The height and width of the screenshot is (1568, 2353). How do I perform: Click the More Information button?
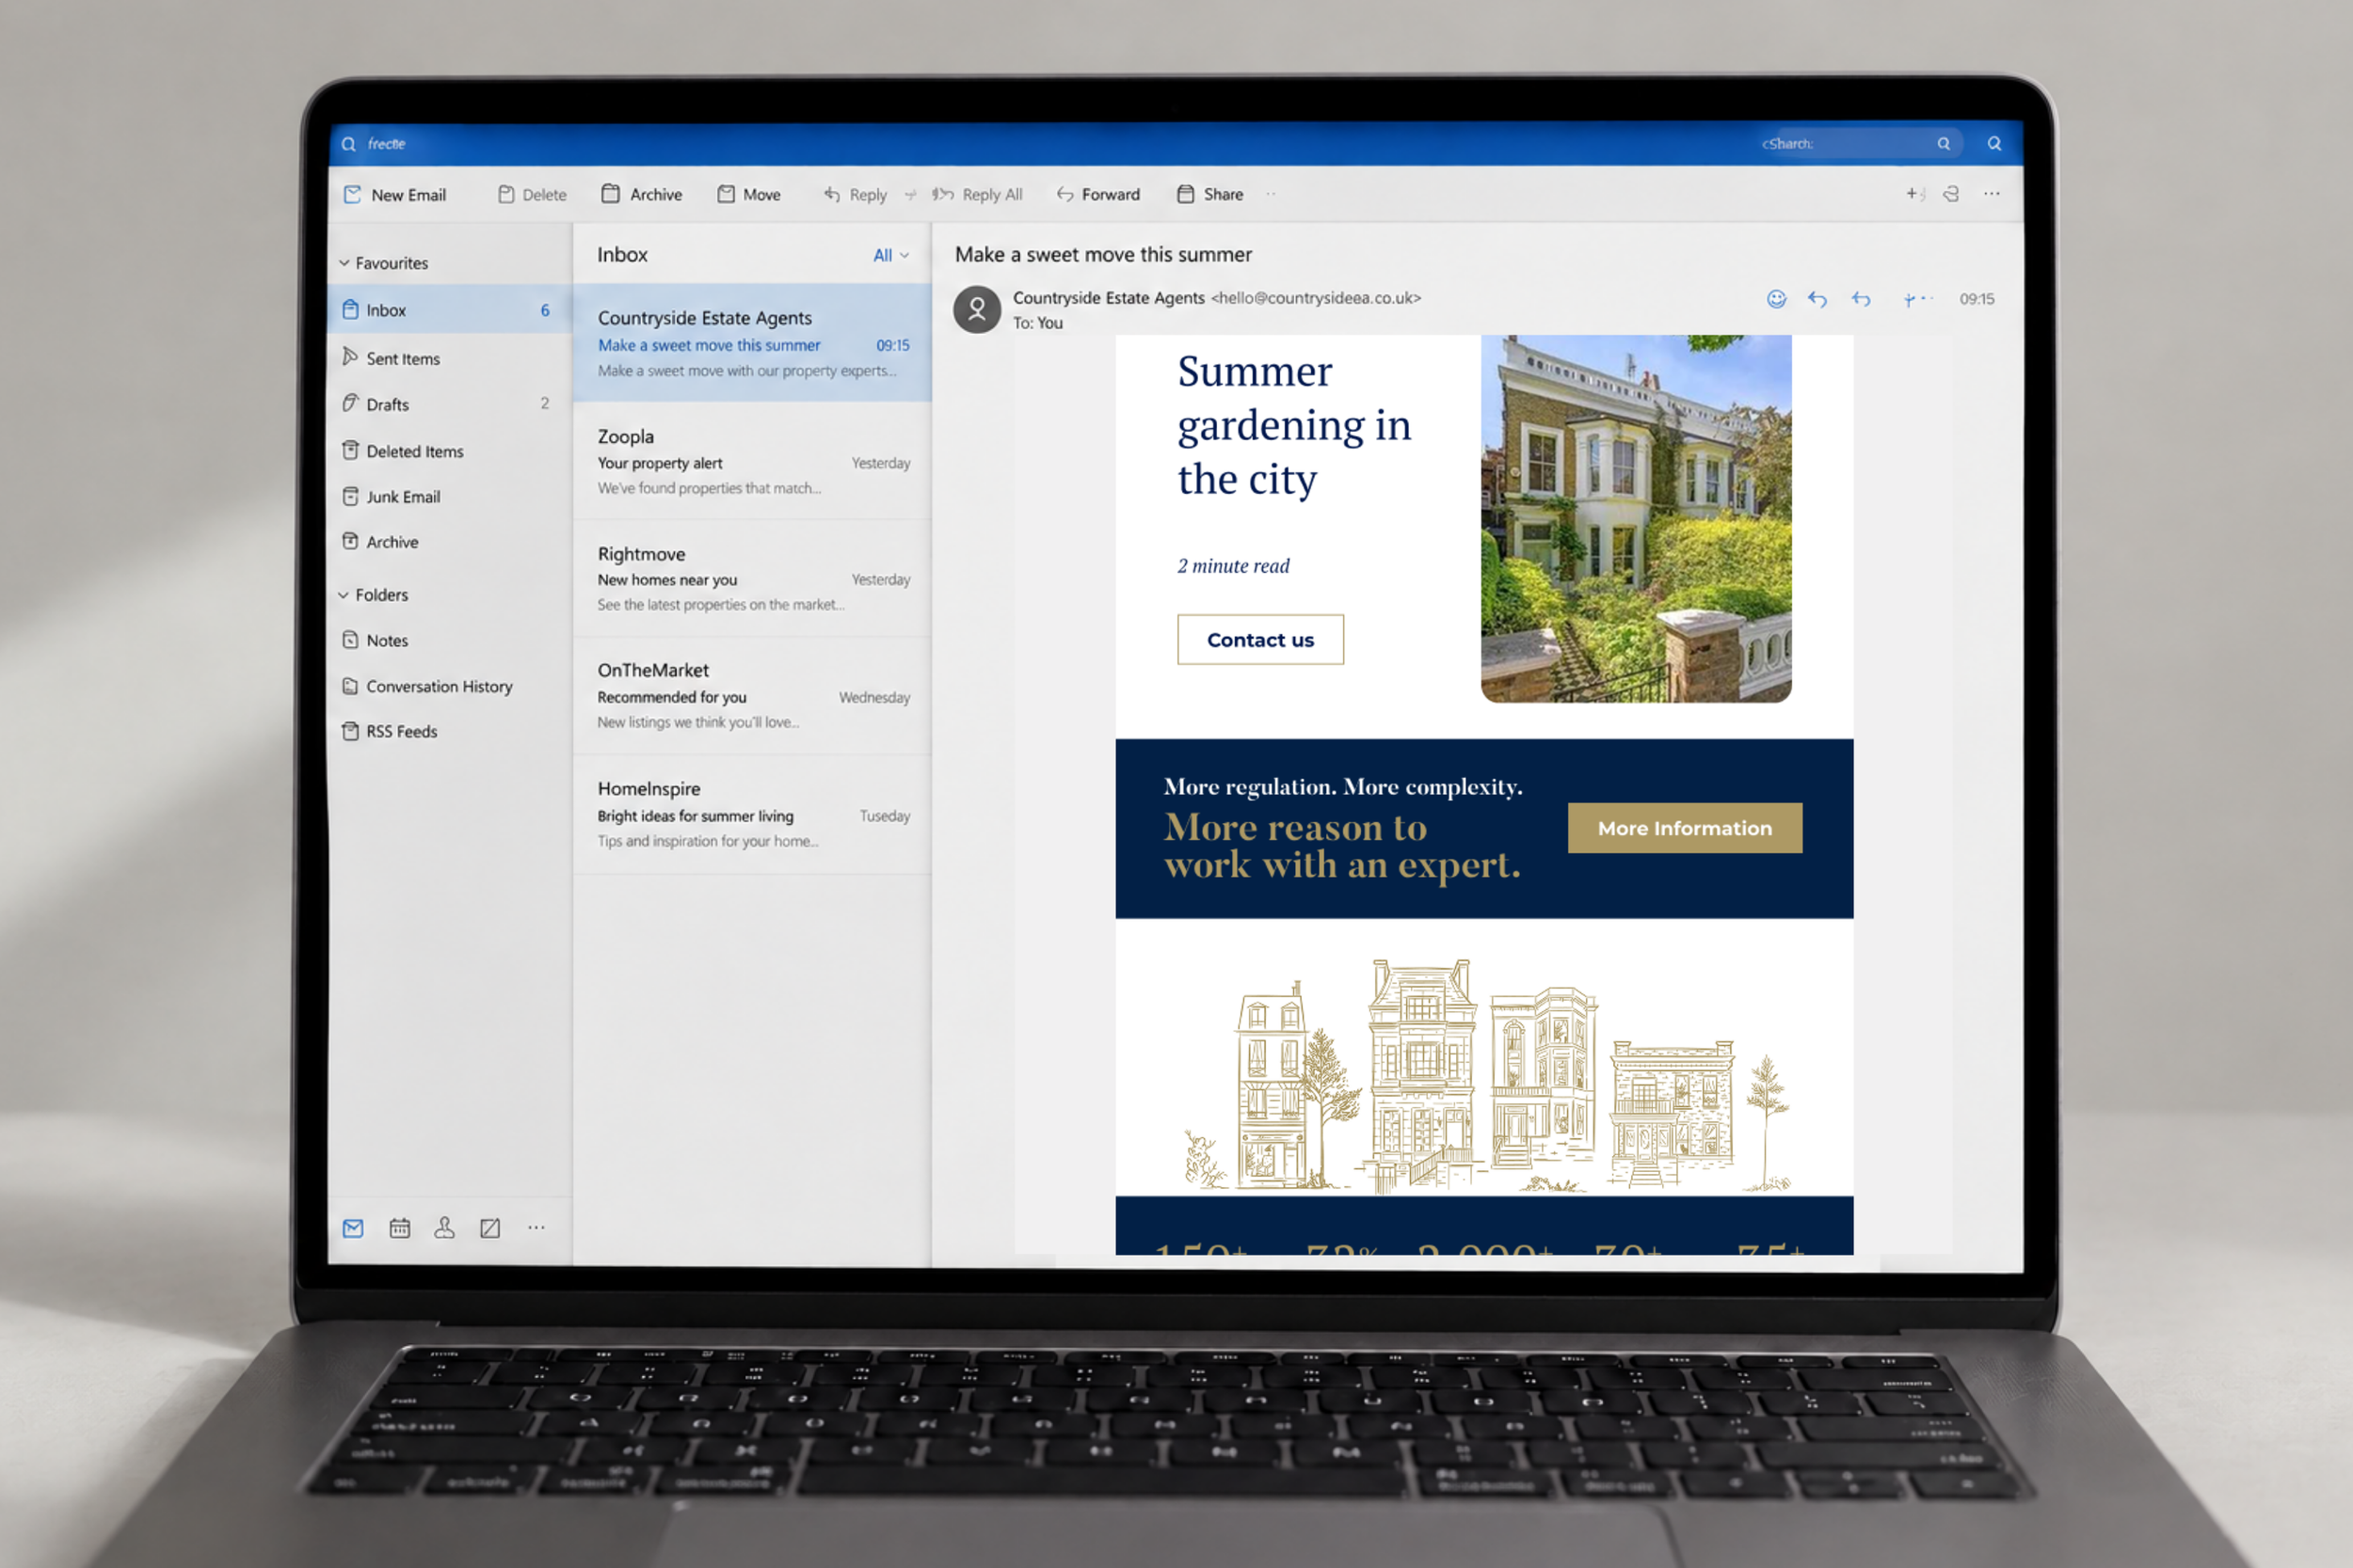click(1685, 828)
